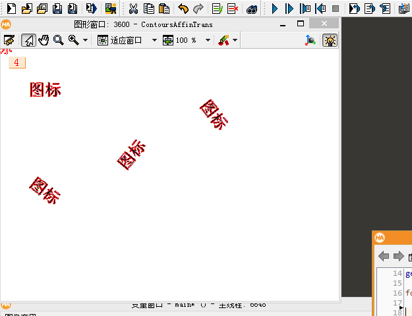Image resolution: width=412 pixels, height=316 pixels.
Task: Click the graphics window title text
Action: (143, 24)
